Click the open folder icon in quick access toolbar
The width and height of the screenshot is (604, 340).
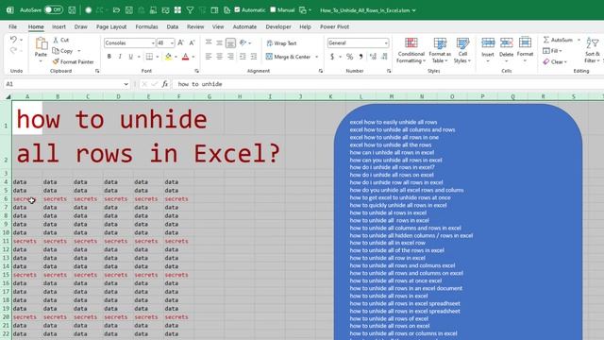pos(116,10)
